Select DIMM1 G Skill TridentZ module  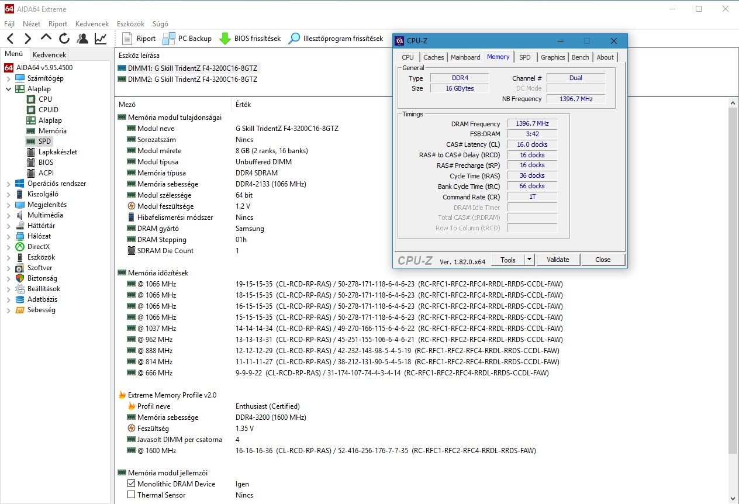pyautogui.click(x=188, y=68)
